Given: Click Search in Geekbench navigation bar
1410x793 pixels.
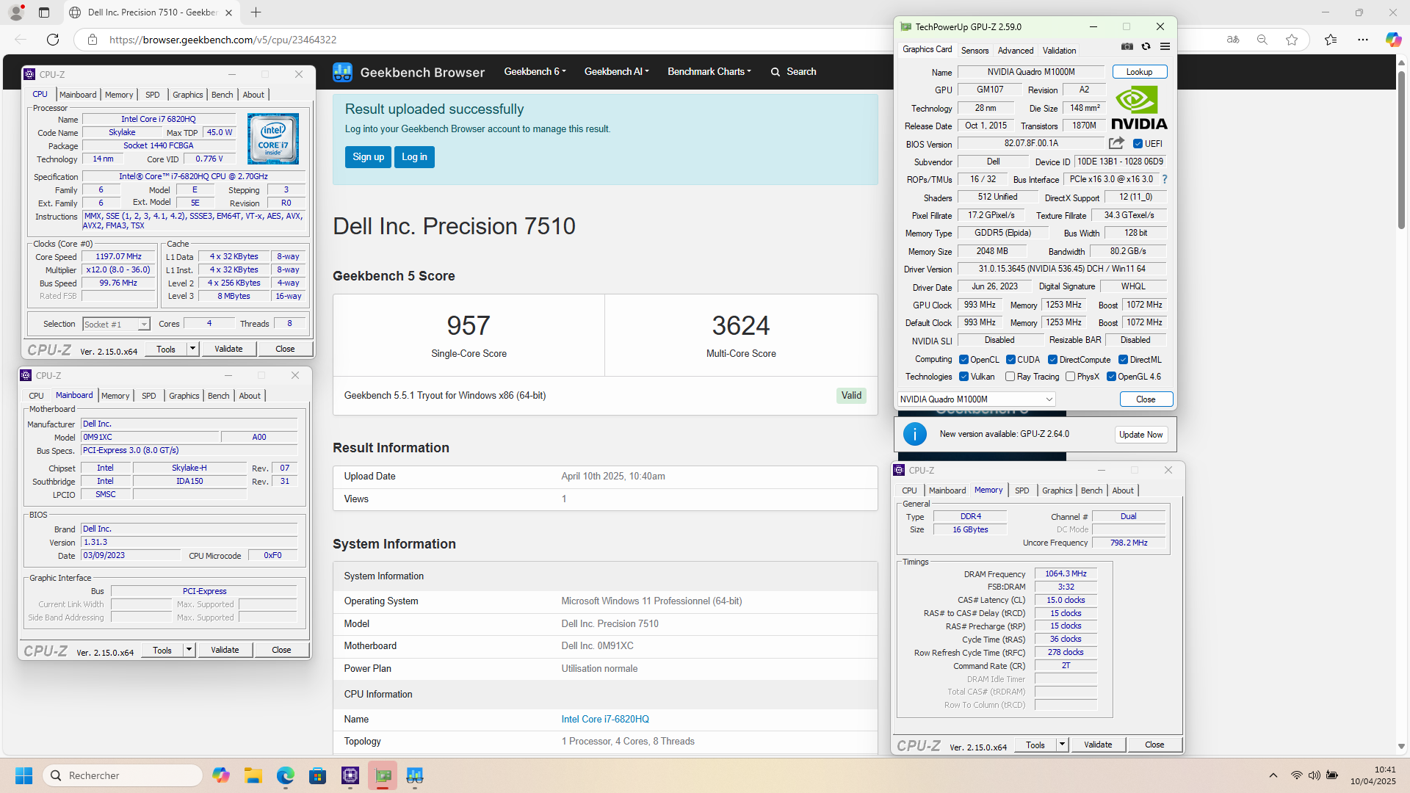Looking at the screenshot, I should click(793, 71).
